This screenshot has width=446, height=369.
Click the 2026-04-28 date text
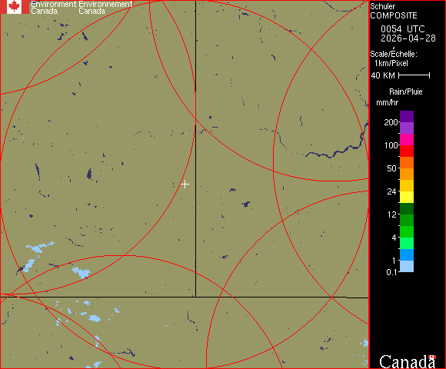[408, 38]
